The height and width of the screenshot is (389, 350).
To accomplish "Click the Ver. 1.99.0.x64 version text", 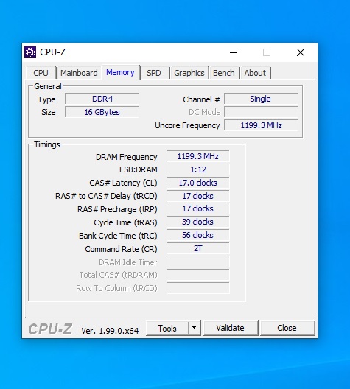I will pyautogui.click(x=110, y=331).
